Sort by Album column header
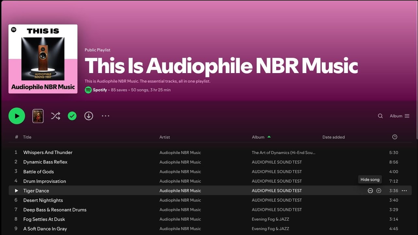Viewport: 418px width, 235px height. (258, 137)
